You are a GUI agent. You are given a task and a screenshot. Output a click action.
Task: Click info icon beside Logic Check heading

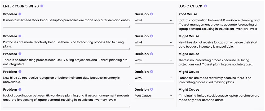(205, 6)
